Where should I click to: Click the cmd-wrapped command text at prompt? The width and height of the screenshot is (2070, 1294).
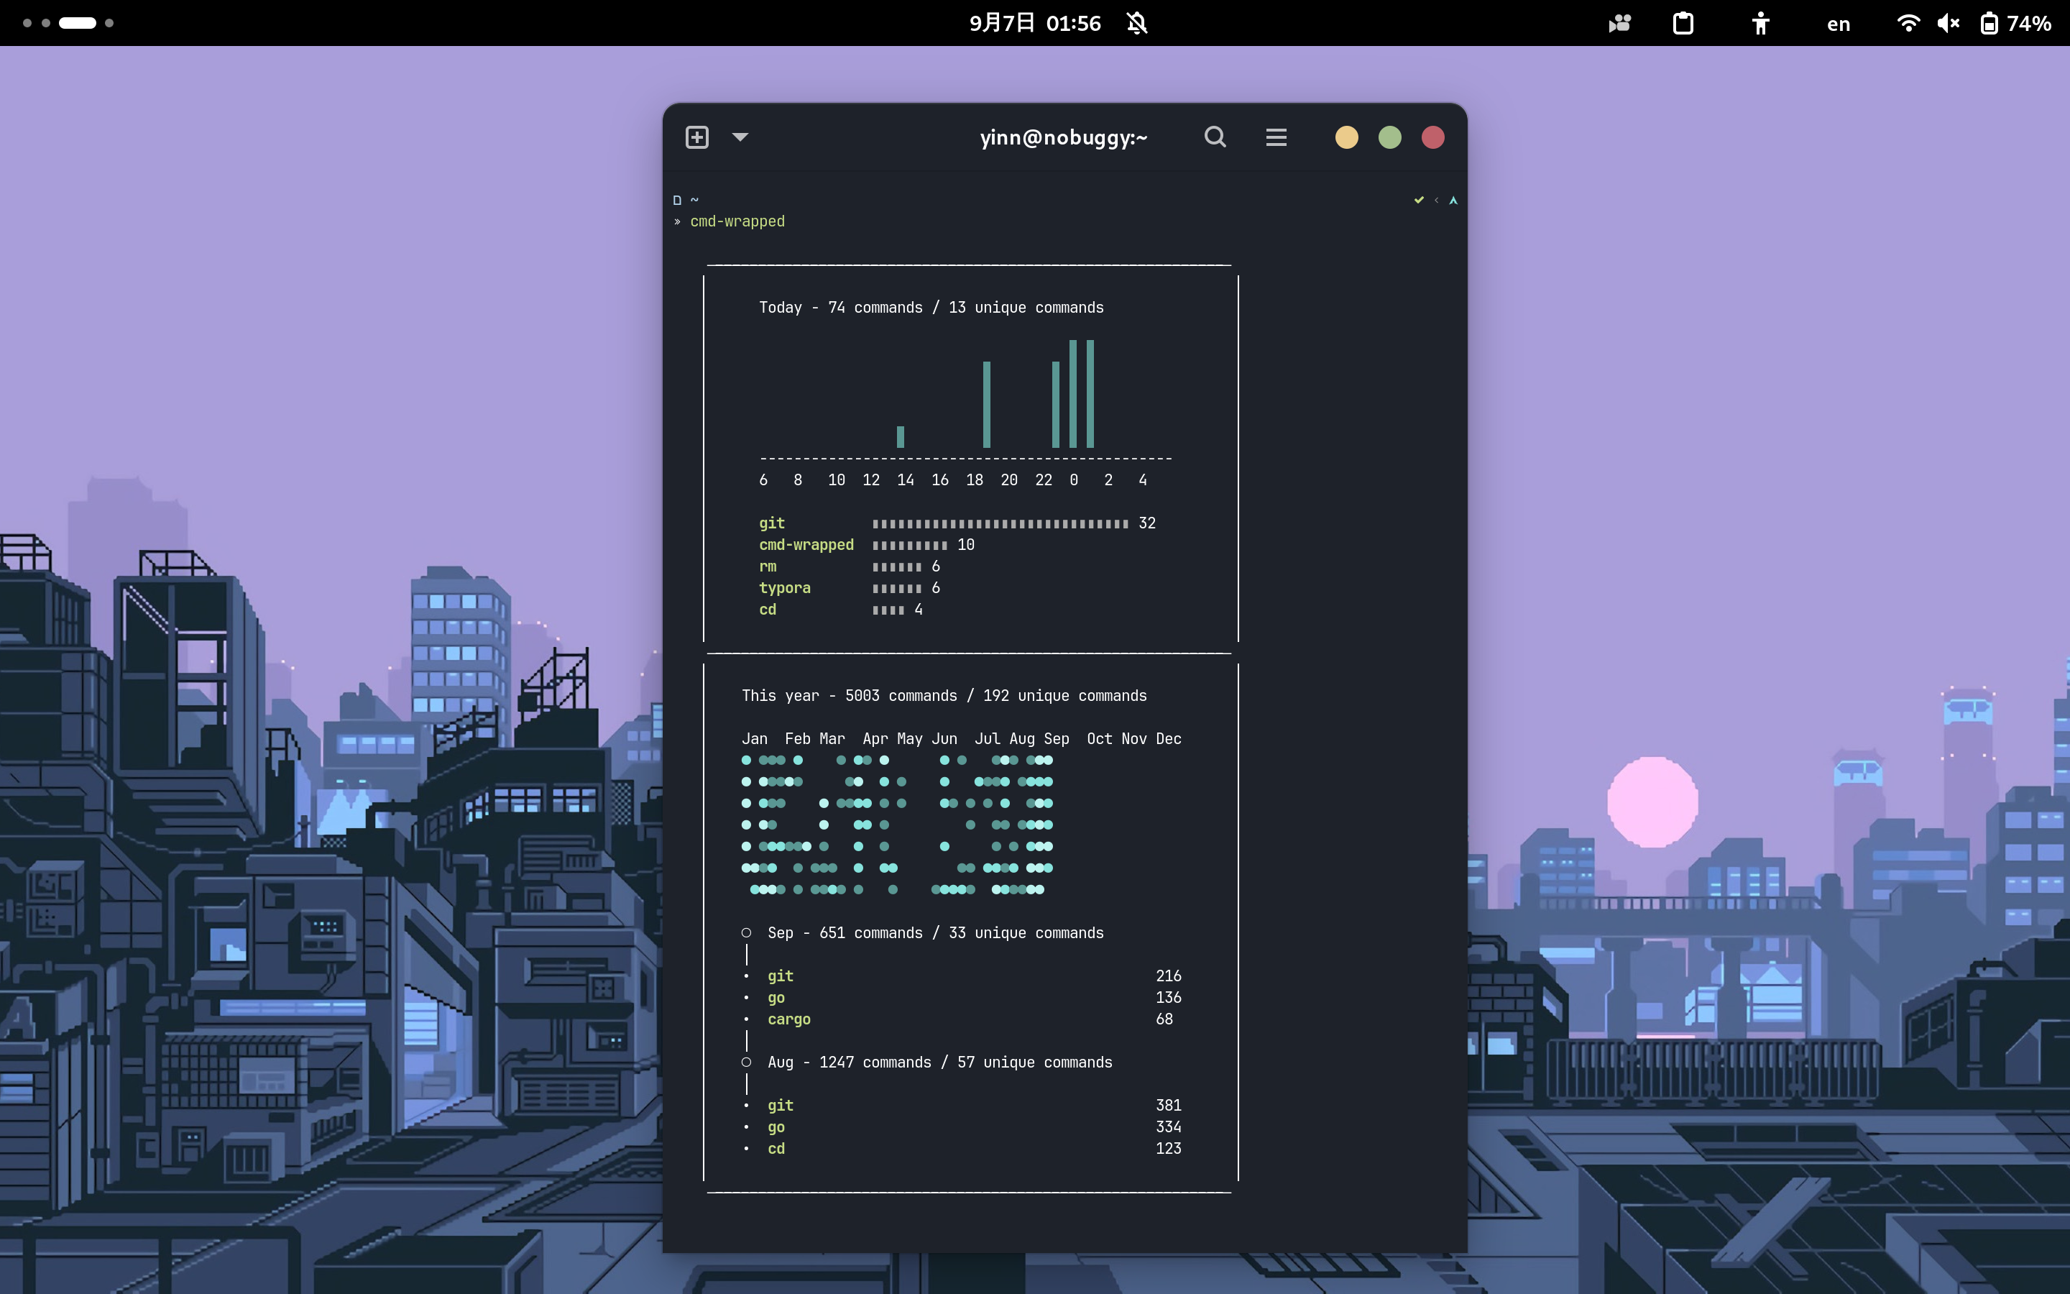tap(737, 221)
